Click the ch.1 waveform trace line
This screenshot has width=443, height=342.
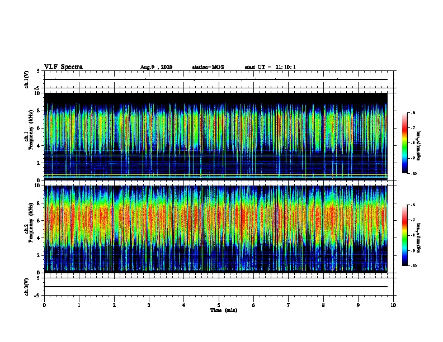click(216, 79)
